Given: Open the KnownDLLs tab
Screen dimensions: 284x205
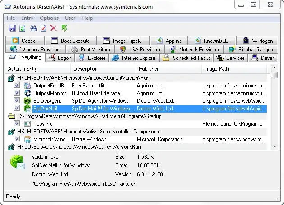Looking at the screenshot, I should (x=212, y=41).
